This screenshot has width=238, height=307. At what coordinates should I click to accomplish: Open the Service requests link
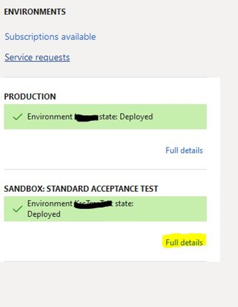[x=37, y=57]
